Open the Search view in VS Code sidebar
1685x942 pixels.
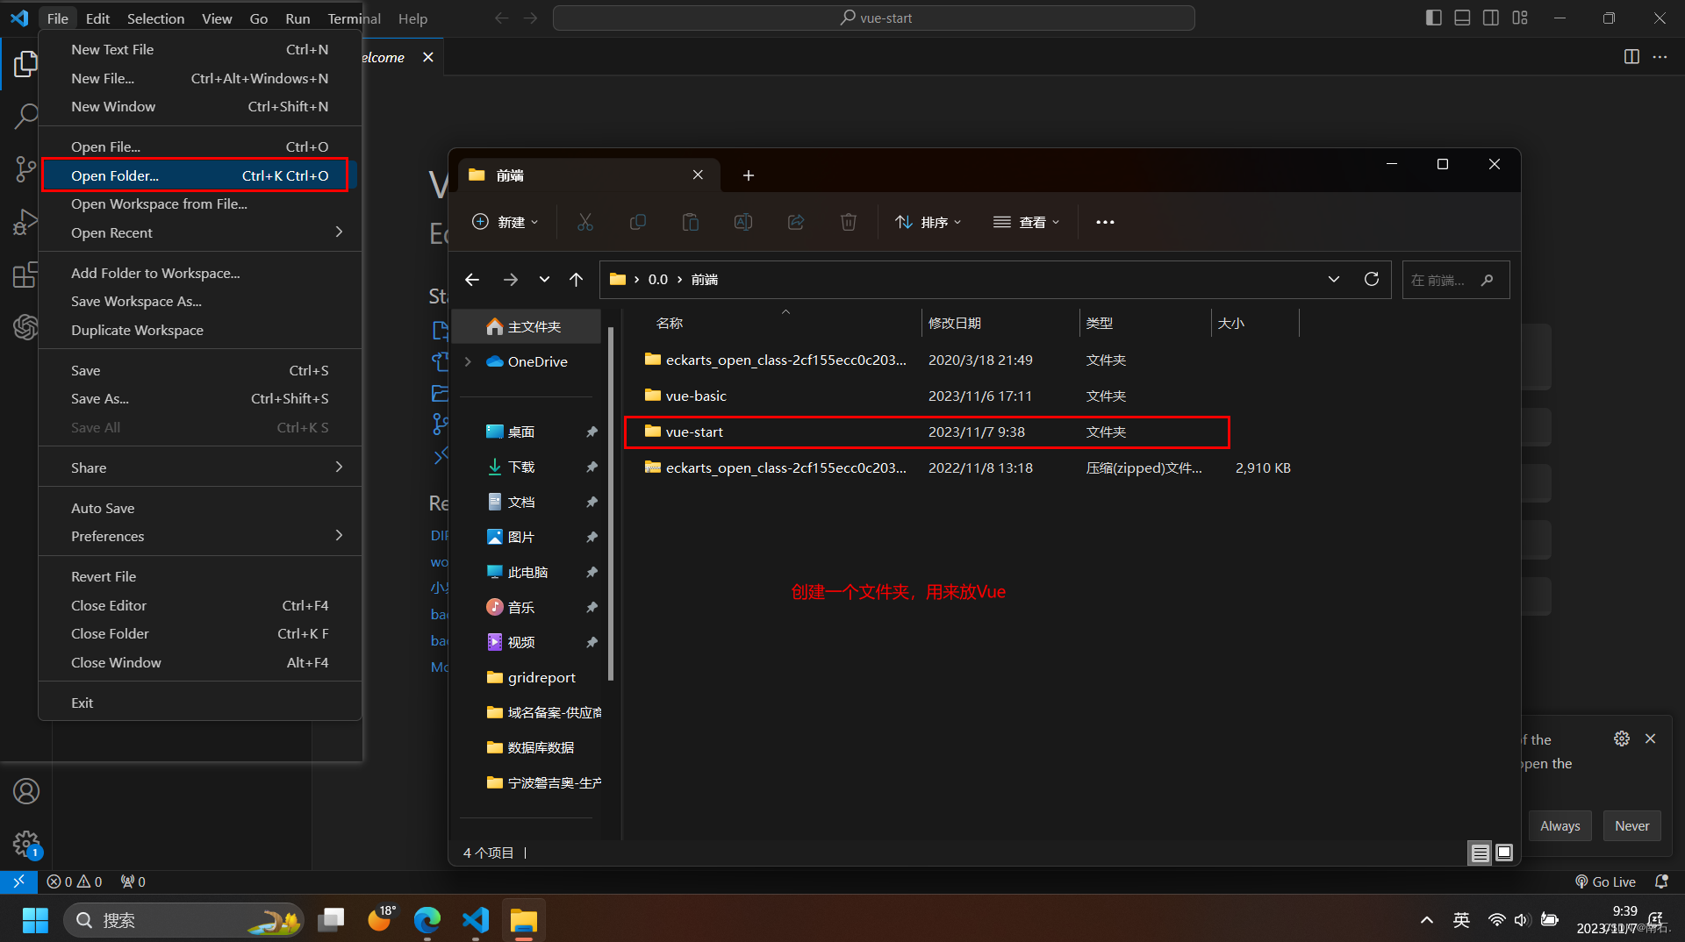point(26,115)
